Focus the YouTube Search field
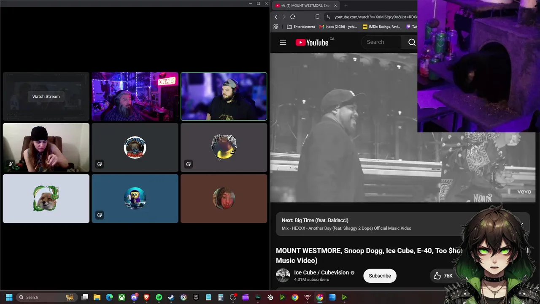This screenshot has height=304, width=540. (381, 42)
